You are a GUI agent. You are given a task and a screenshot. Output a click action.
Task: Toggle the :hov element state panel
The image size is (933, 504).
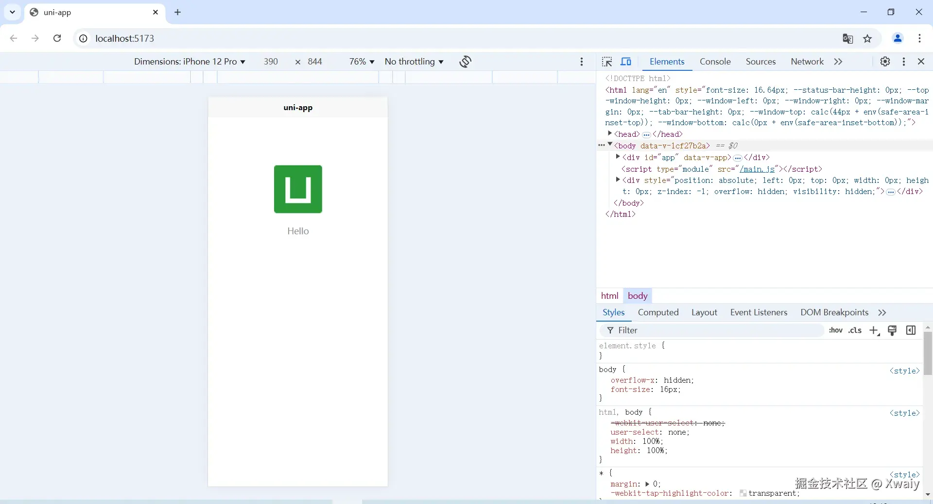[835, 330]
